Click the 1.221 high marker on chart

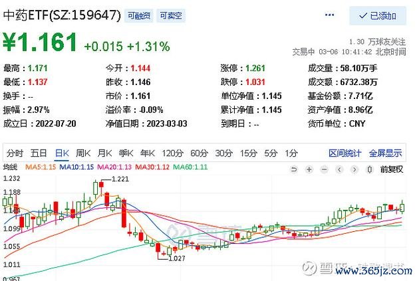(120, 179)
